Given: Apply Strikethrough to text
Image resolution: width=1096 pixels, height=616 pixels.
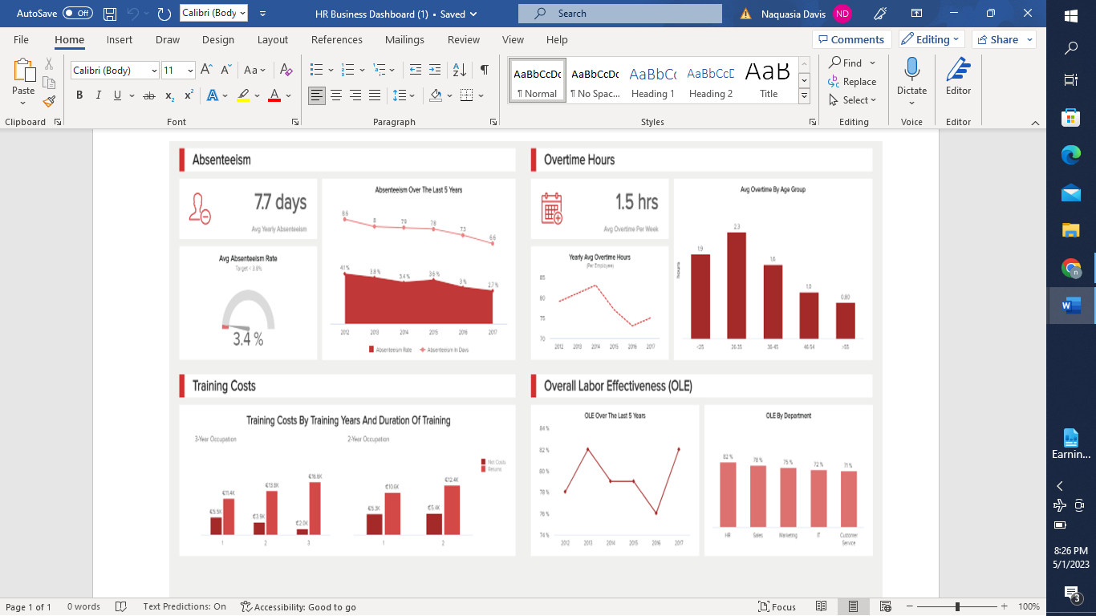Looking at the screenshot, I should [x=148, y=95].
